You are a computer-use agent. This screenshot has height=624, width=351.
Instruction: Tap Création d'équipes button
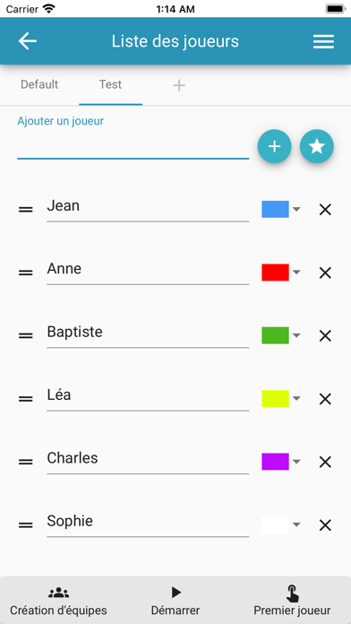[58, 601]
